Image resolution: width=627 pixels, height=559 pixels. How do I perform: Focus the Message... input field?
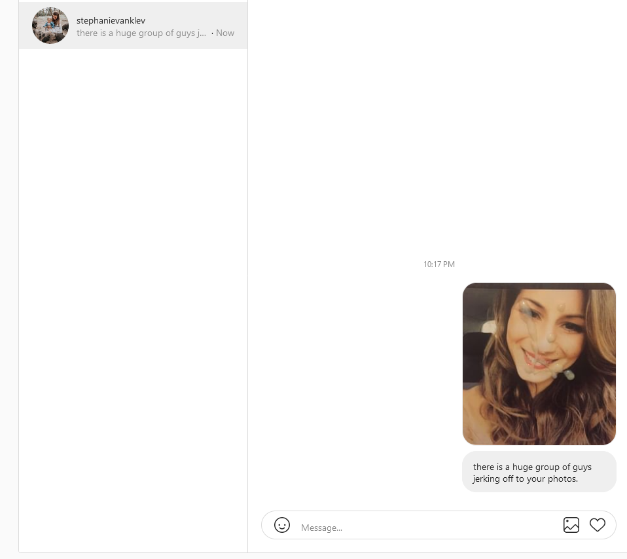click(x=428, y=528)
